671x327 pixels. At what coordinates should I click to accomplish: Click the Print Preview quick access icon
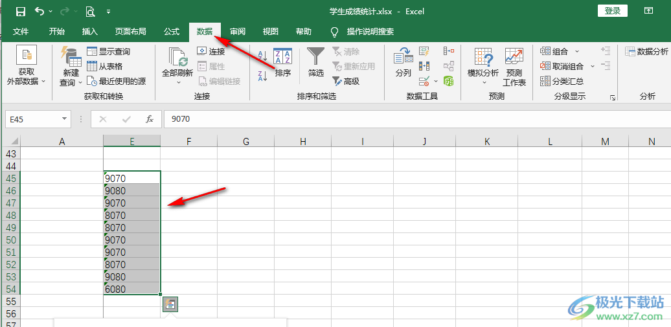pyautogui.click(x=90, y=12)
